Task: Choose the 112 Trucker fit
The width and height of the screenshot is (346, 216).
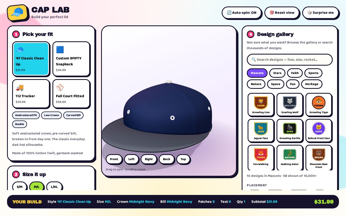Action: coord(31,93)
